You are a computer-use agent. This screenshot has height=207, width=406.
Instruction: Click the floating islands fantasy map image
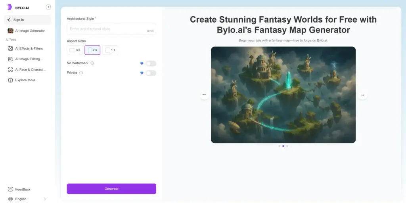point(283,95)
